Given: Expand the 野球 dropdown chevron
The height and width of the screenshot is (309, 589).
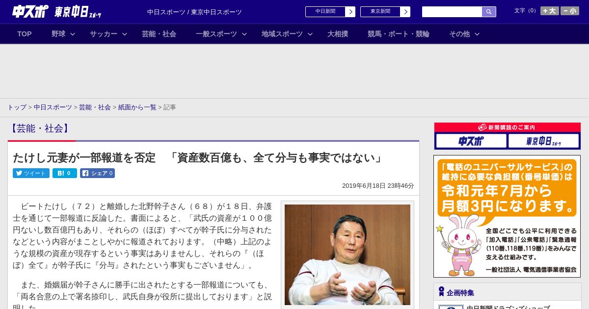Looking at the screenshot, I should coord(73,34).
